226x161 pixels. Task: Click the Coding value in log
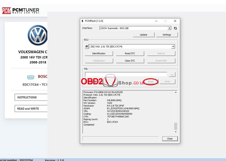[119, 114]
